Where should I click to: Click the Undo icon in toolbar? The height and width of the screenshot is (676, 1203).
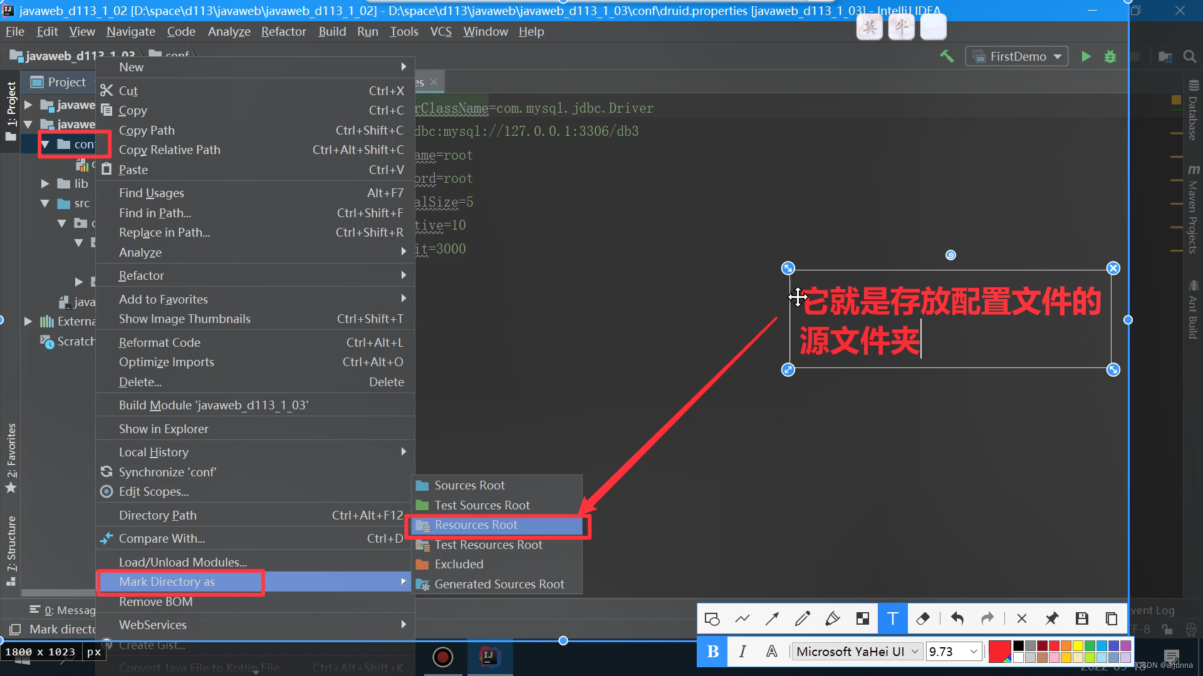pyautogui.click(x=956, y=618)
